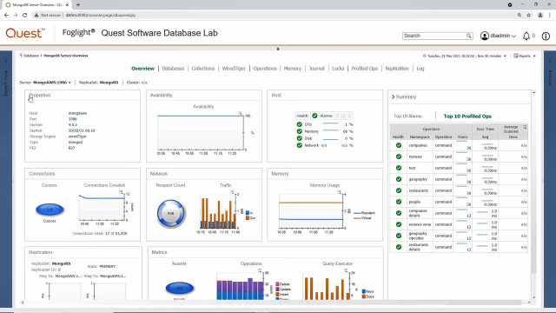
Task: Click the search magnifier icon in the Foglight Search box
Action: pyautogui.click(x=469, y=36)
